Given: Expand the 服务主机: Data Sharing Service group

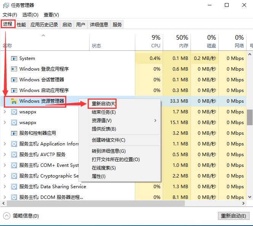Looking at the screenshot, I should click(5, 187).
